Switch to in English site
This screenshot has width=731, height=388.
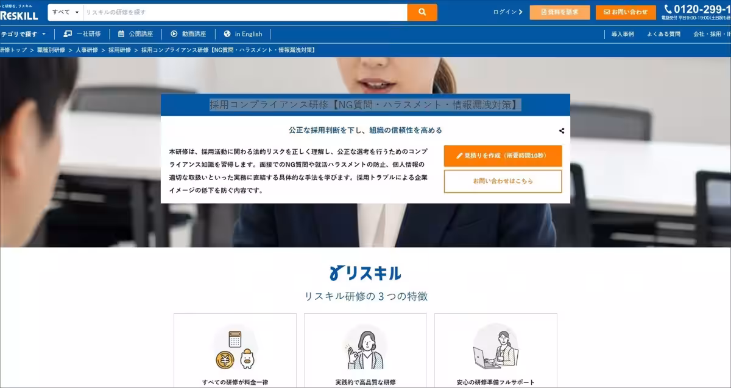243,34
